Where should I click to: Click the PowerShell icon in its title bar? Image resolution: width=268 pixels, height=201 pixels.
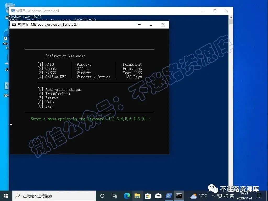(x=13, y=11)
